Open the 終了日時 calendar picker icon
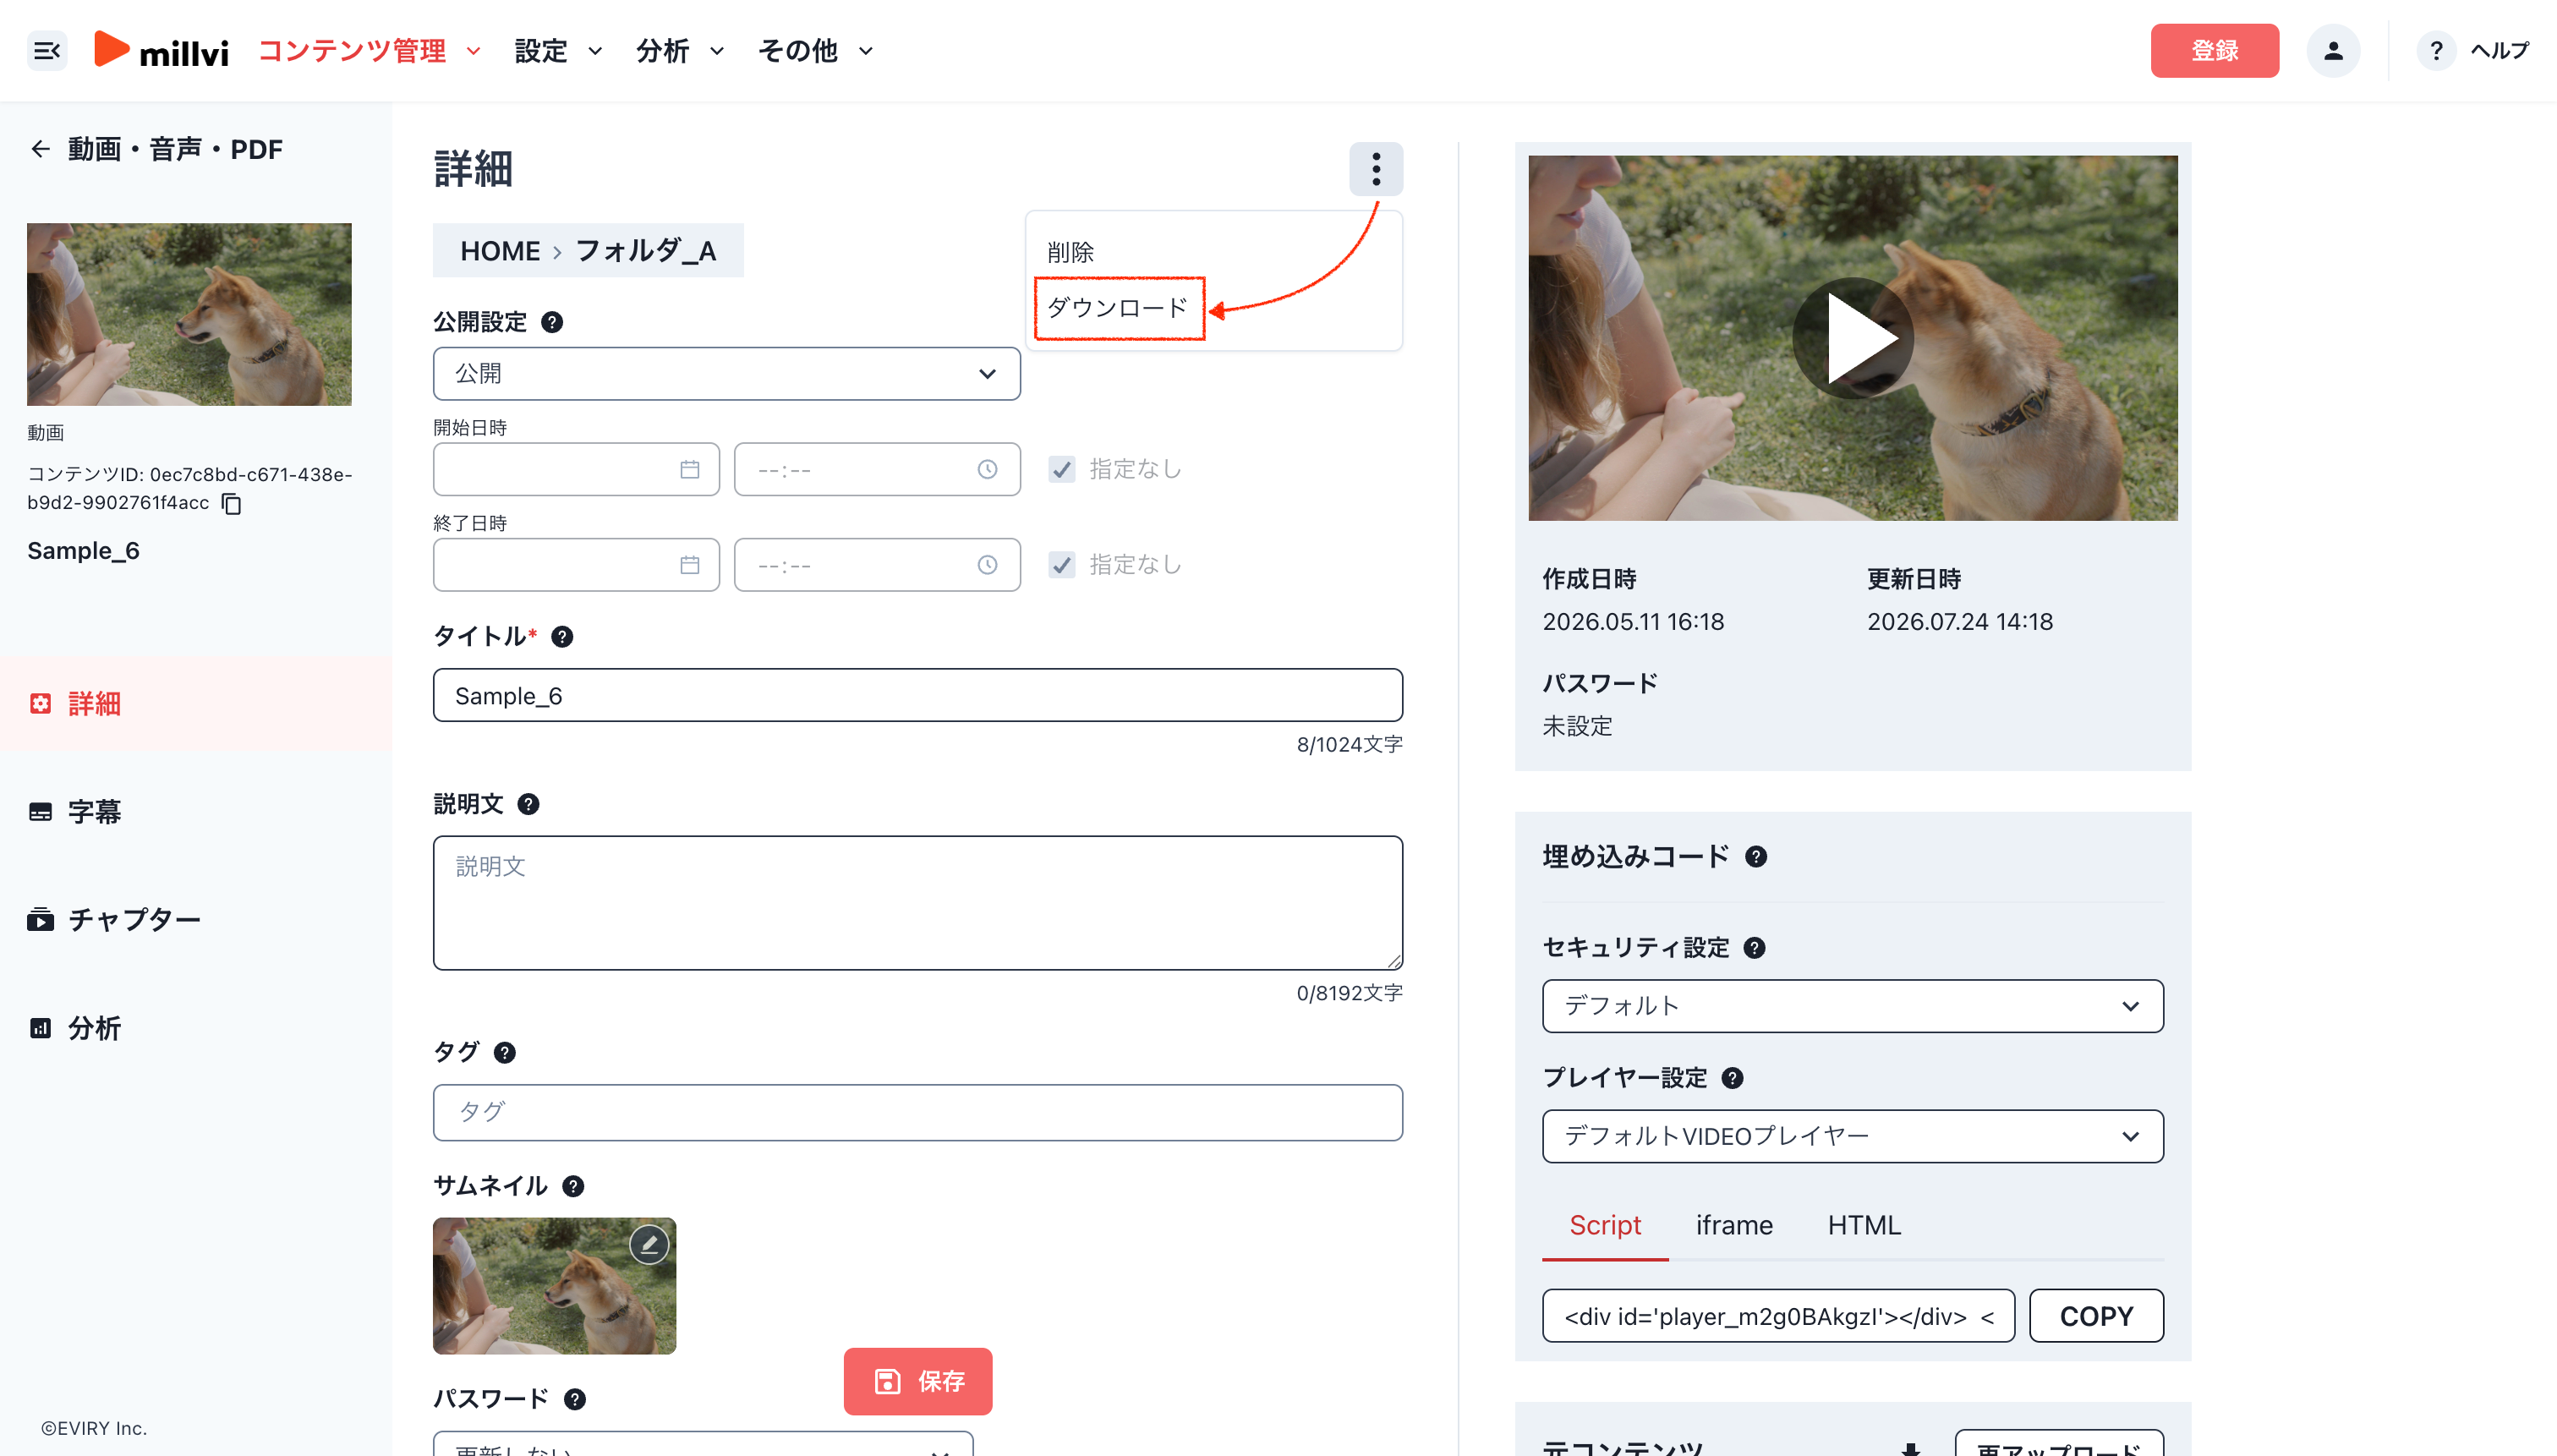 click(689, 565)
